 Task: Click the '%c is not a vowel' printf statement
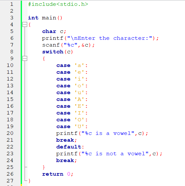pyautogui.click(x=109, y=154)
